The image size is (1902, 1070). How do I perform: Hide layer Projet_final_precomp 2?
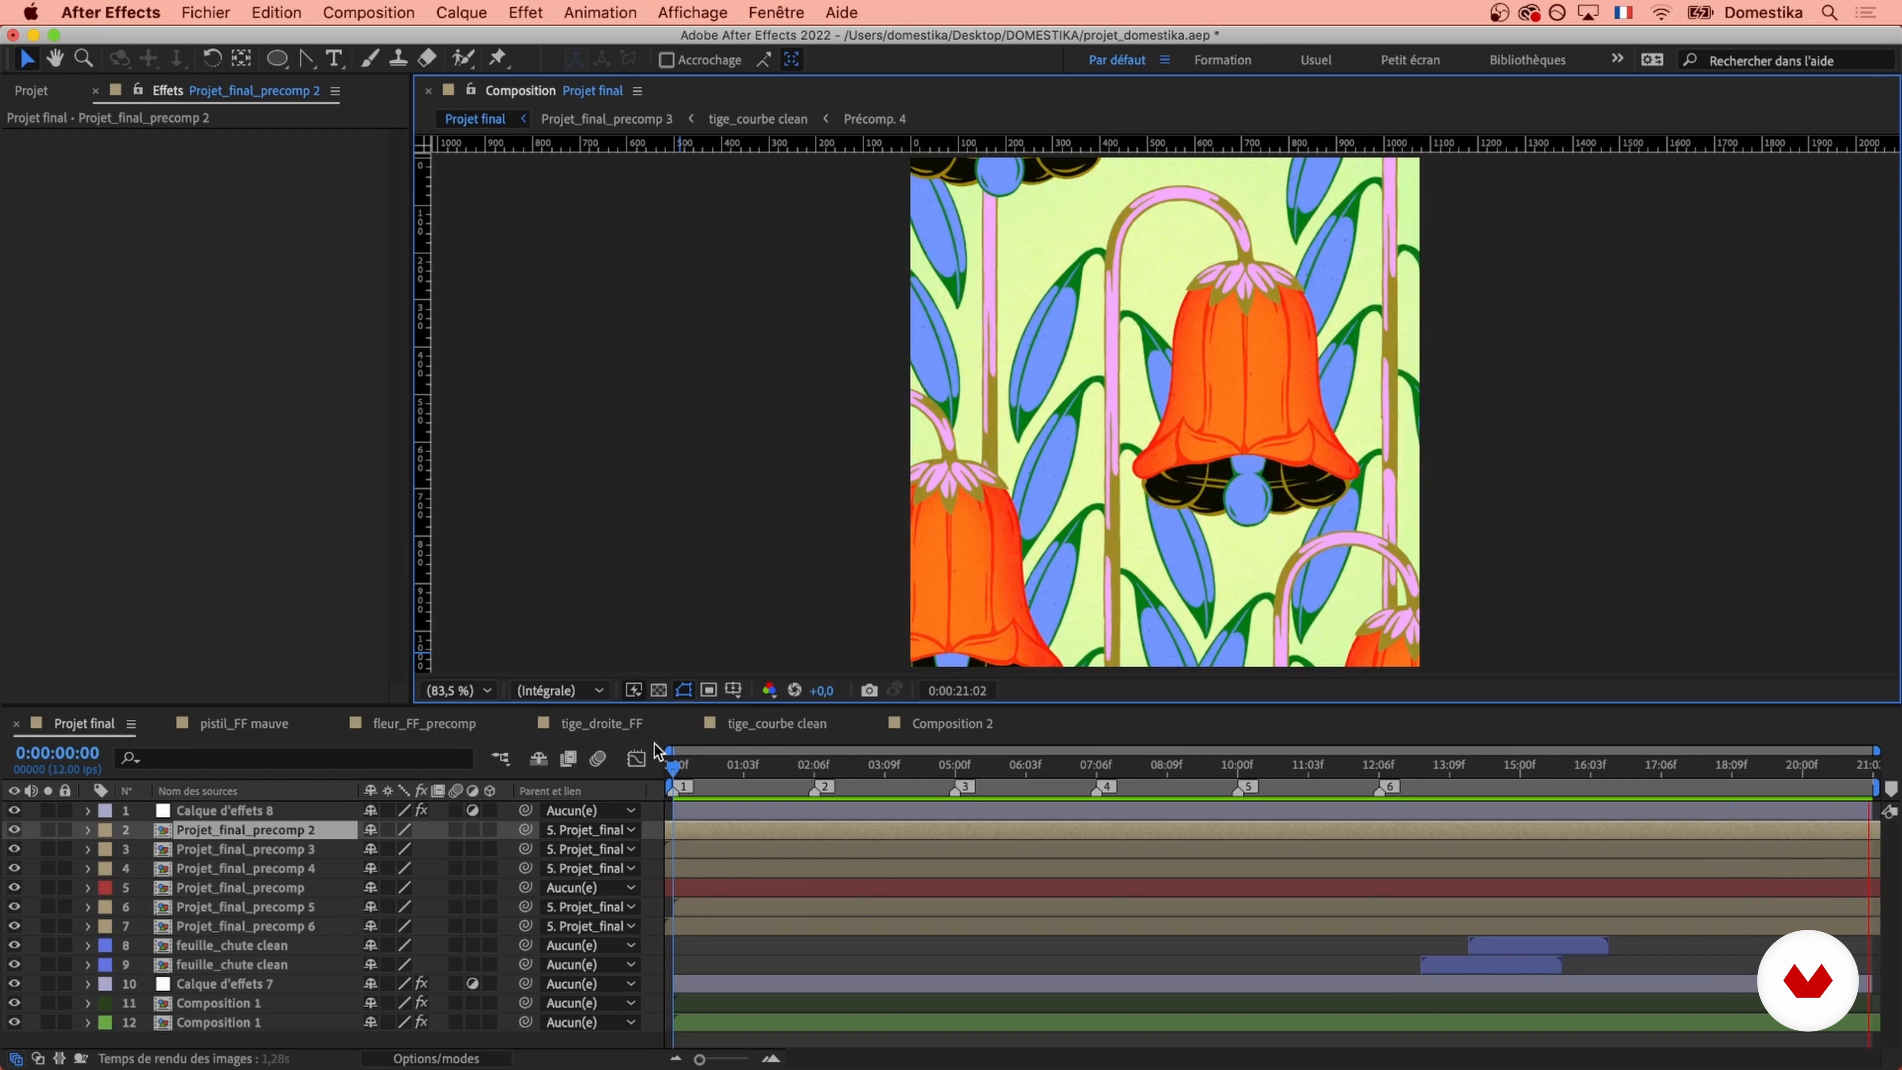coord(14,830)
